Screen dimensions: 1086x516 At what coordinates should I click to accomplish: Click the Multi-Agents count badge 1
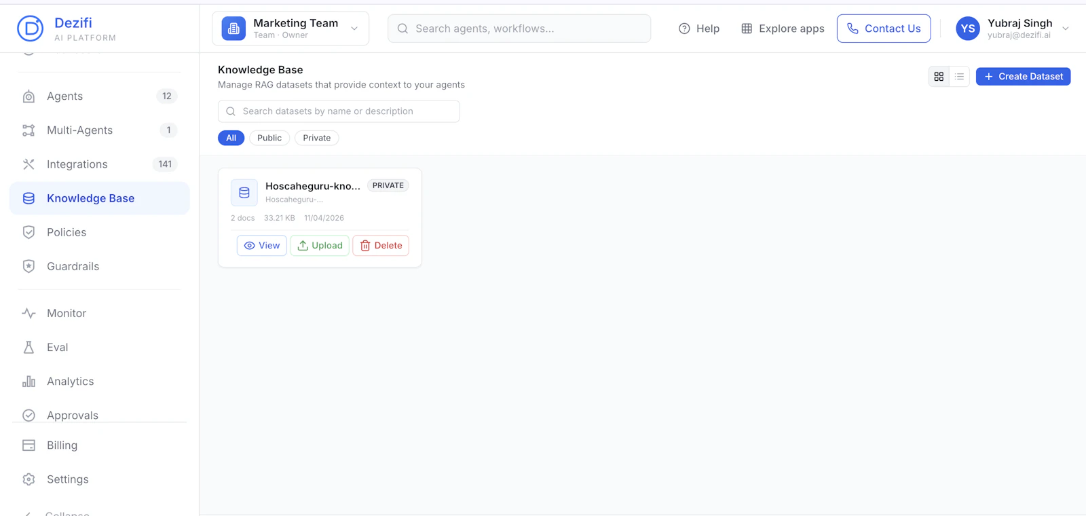tap(168, 130)
